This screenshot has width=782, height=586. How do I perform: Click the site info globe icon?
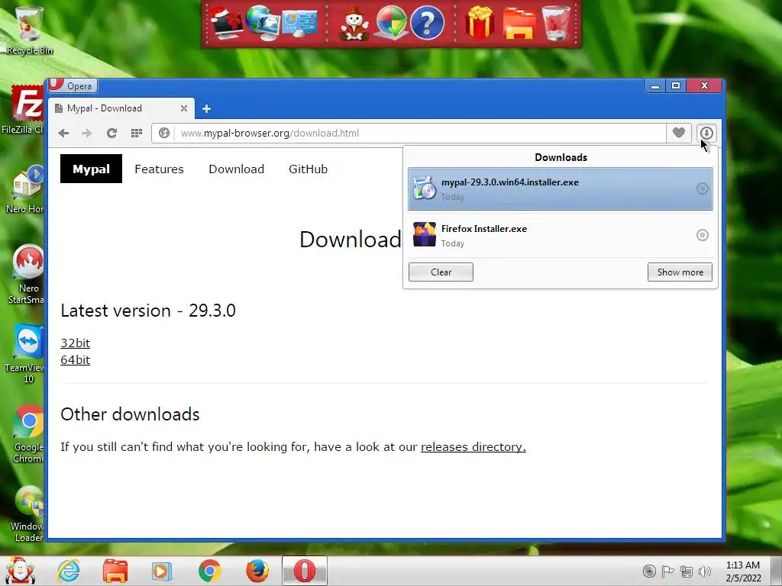point(163,133)
